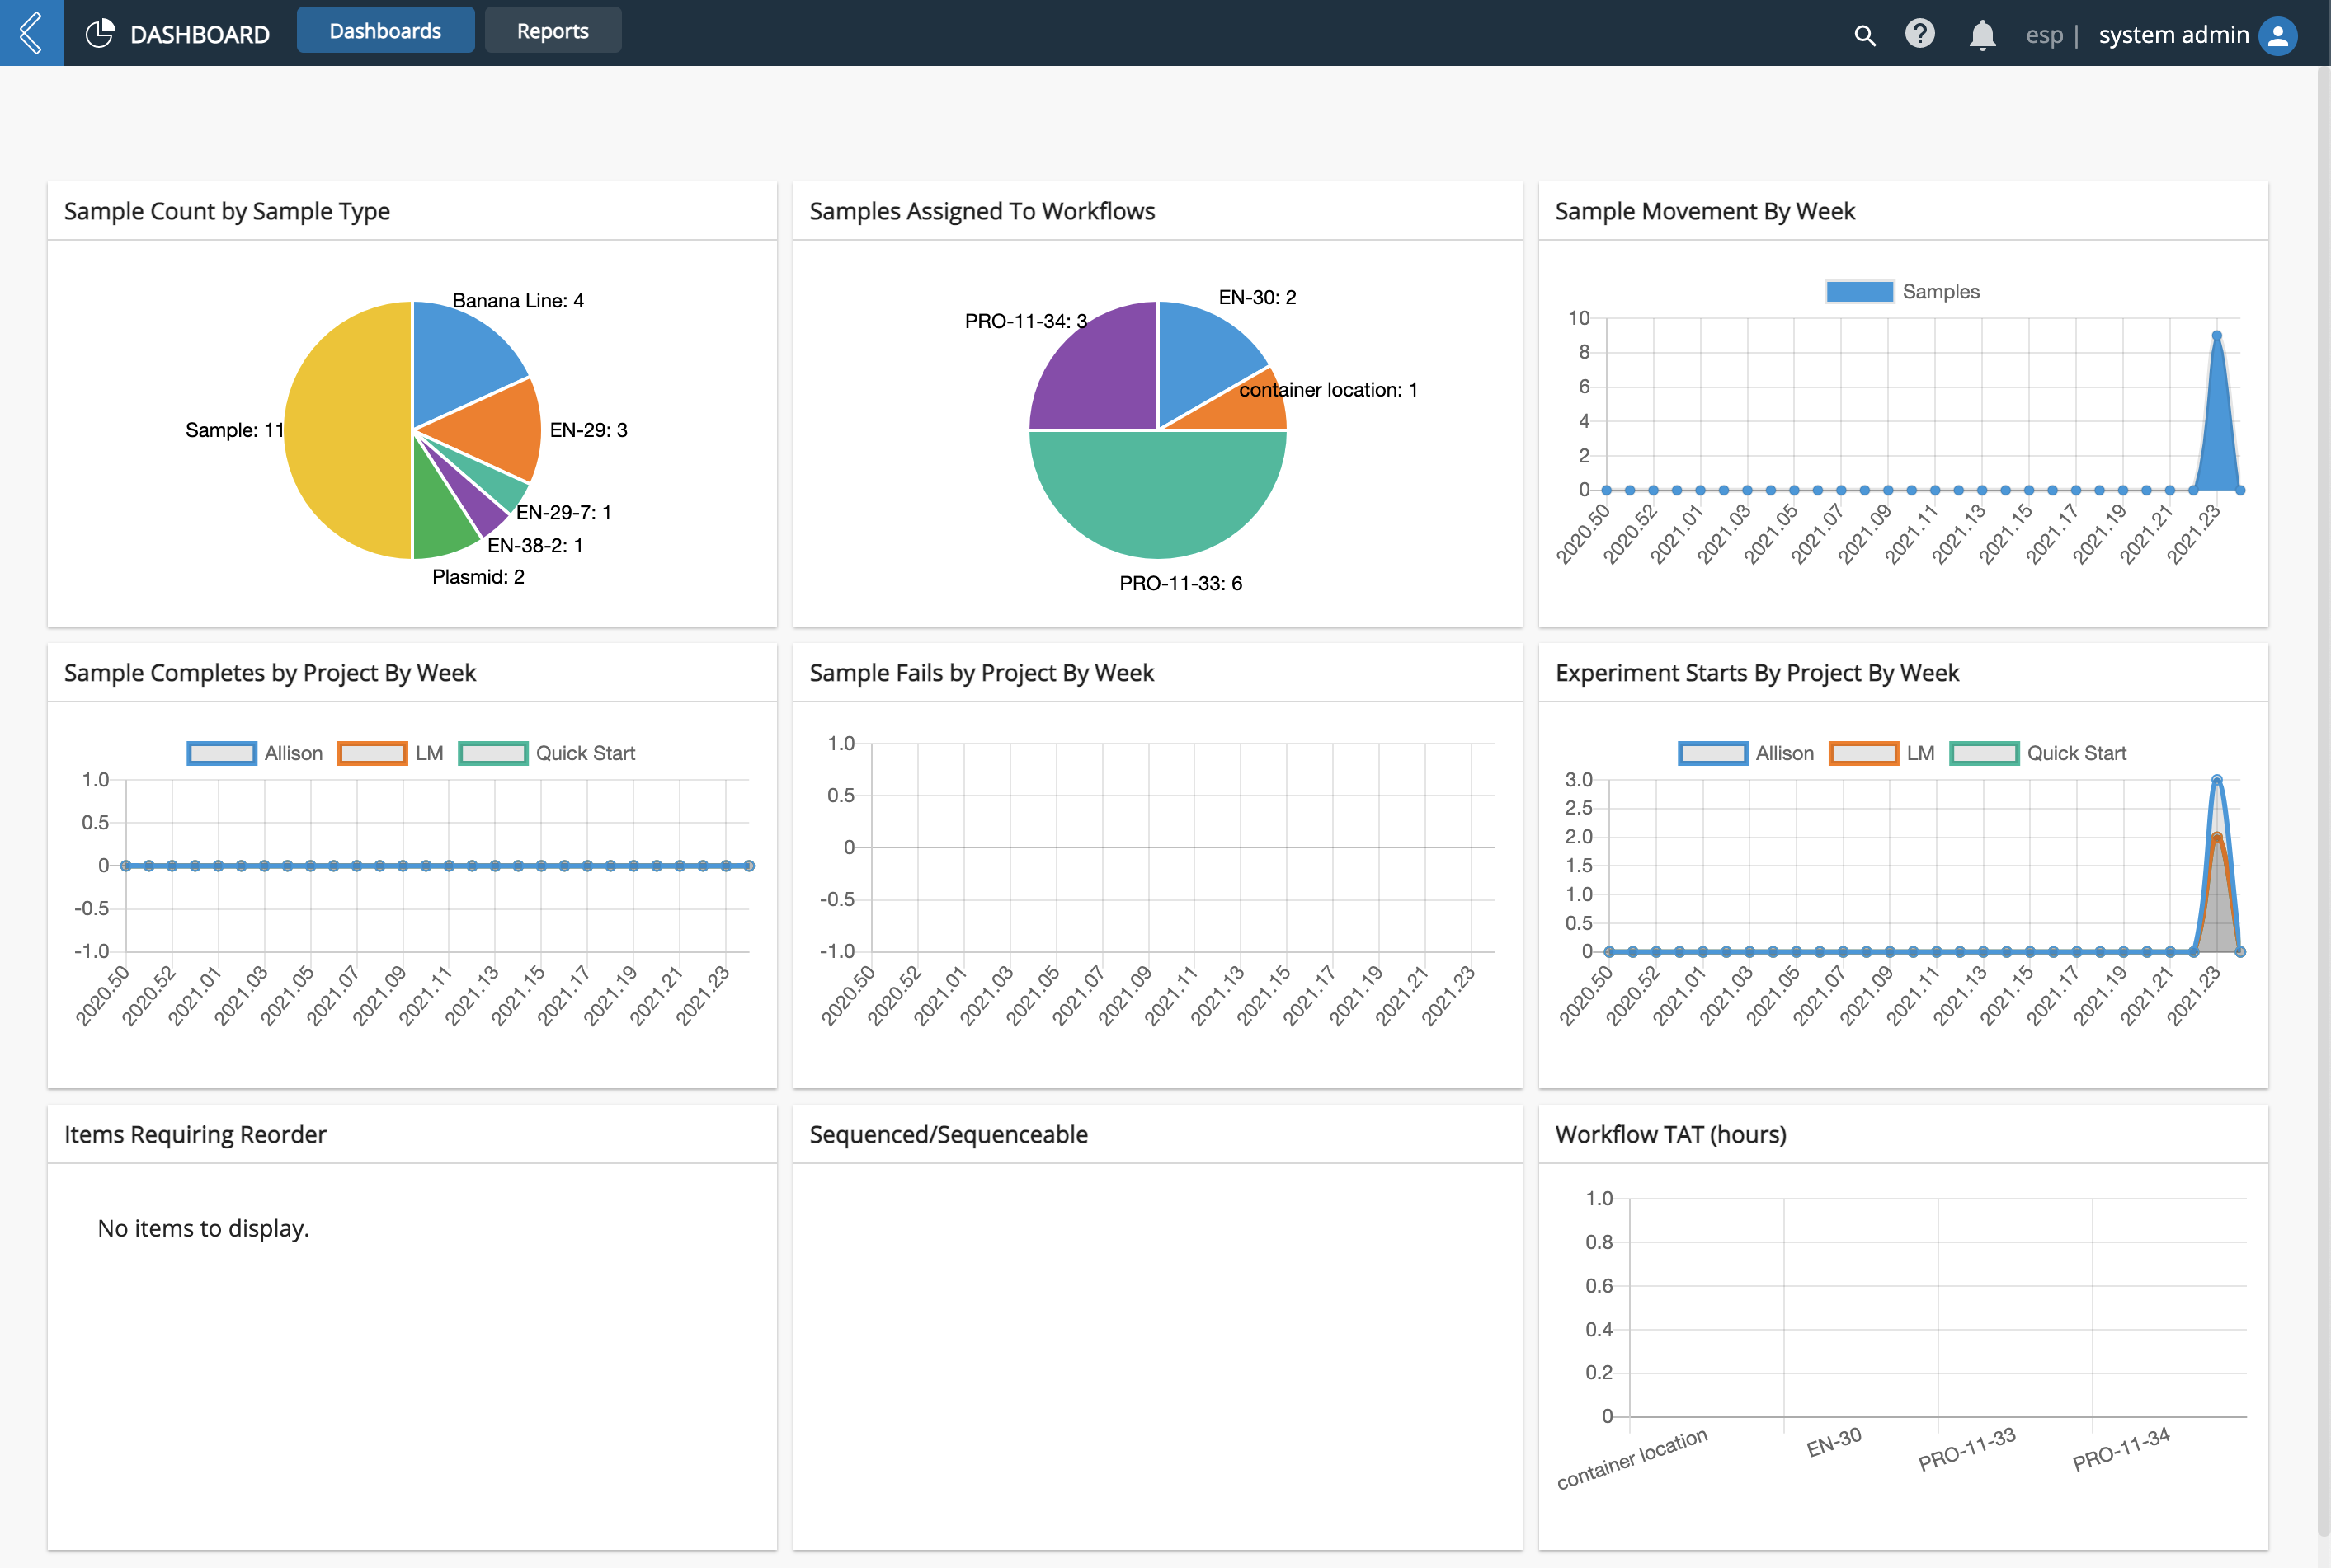The width and height of the screenshot is (2331, 1568).
Task: Click 'container location' axis label in Workflow TAT
Action: pos(1632,1458)
